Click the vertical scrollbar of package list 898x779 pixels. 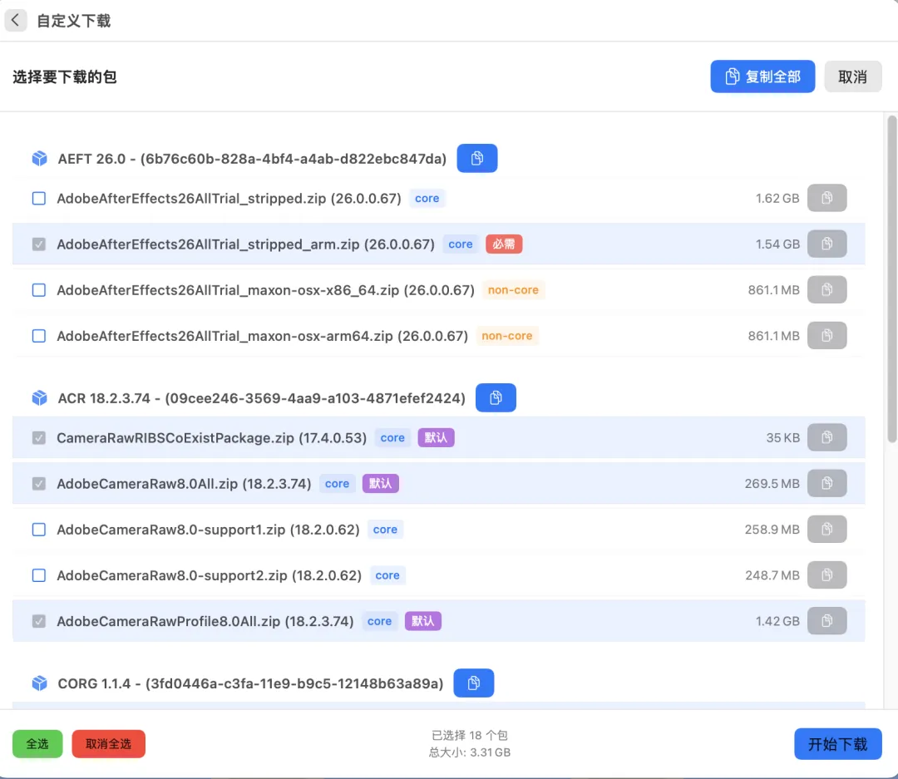tap(891, 279)
